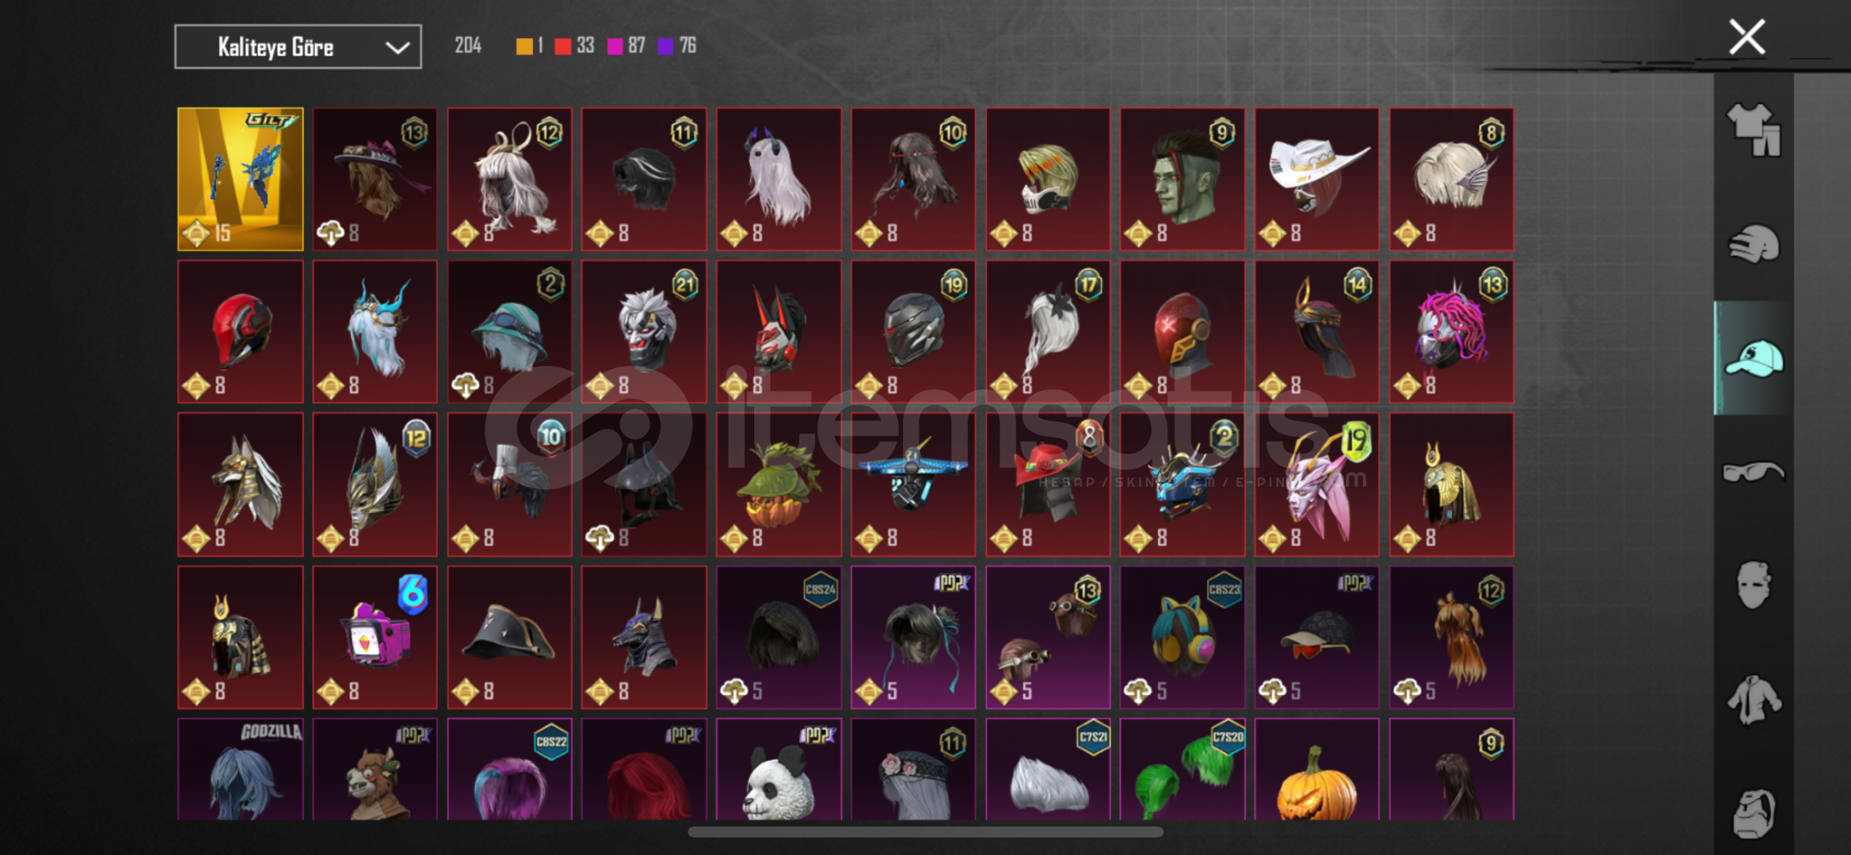Viewport: 1851px width, 855px height.
Task: Select the panda head item
Action: point(779,769)
